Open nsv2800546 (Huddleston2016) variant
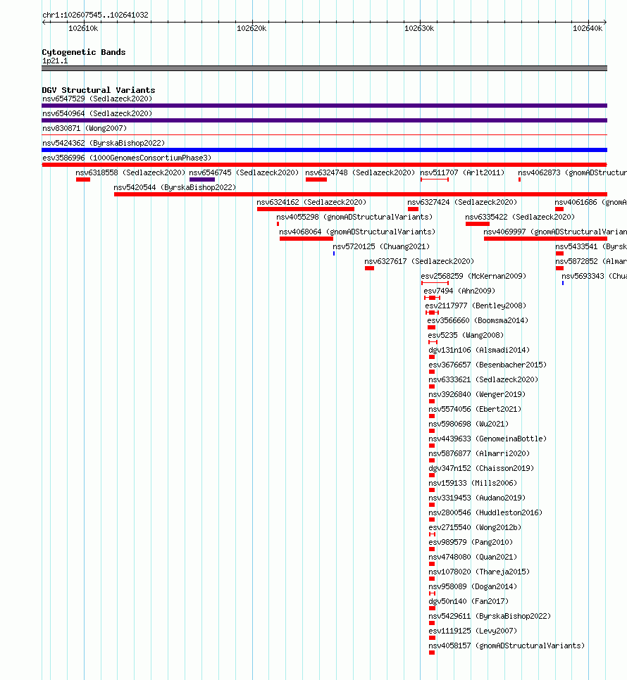The width and height of the screenshot is (627, 680). (x=485, y=512)
